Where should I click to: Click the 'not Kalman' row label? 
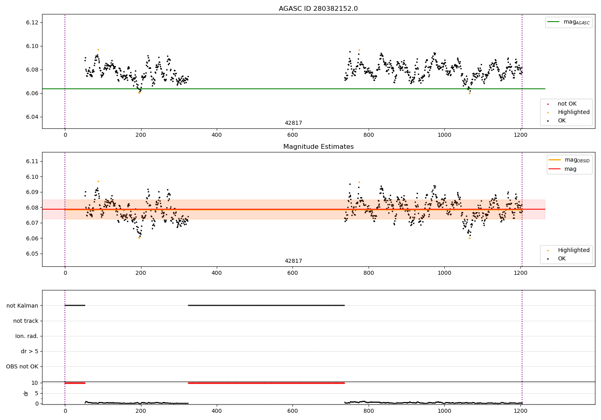[22, 306]
